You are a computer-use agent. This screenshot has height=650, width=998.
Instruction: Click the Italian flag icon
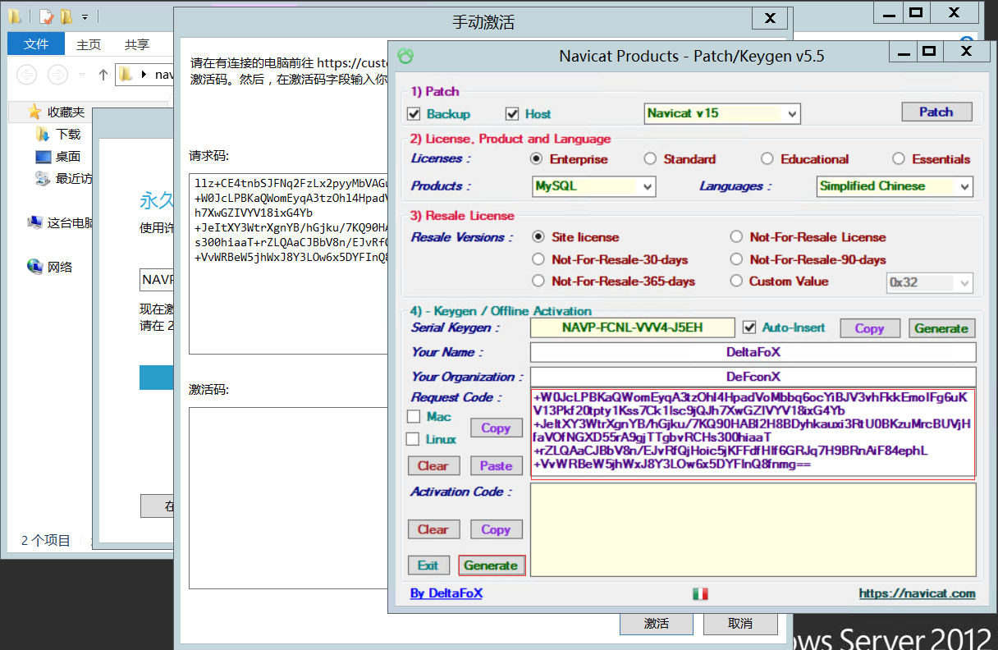701,593
